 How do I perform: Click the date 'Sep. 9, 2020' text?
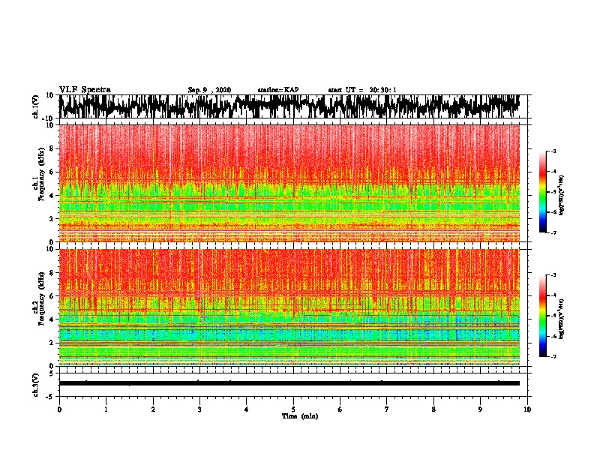click(x=209, y=90)
